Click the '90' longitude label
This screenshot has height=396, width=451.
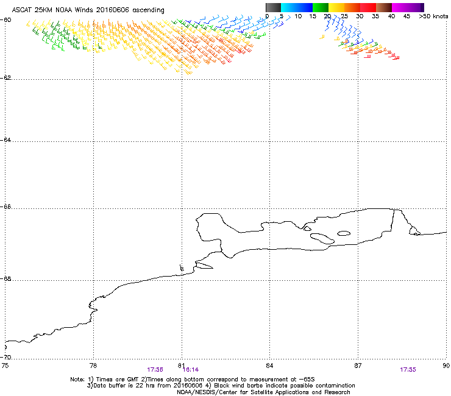(446, 366)
